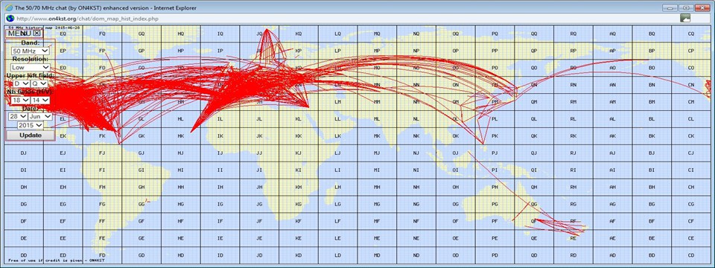Click the page icon at address bar's right end
Screen dimensions: 715x268
click(685, 18)
